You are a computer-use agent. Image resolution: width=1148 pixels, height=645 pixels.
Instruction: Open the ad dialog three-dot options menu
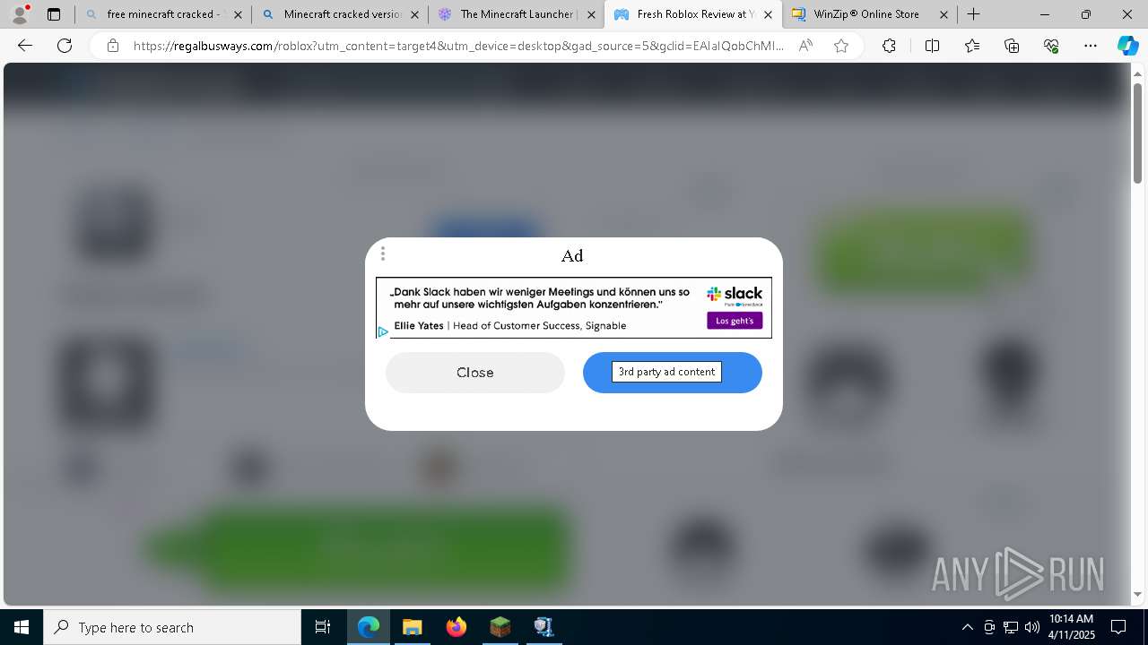(x=383, y=254)
